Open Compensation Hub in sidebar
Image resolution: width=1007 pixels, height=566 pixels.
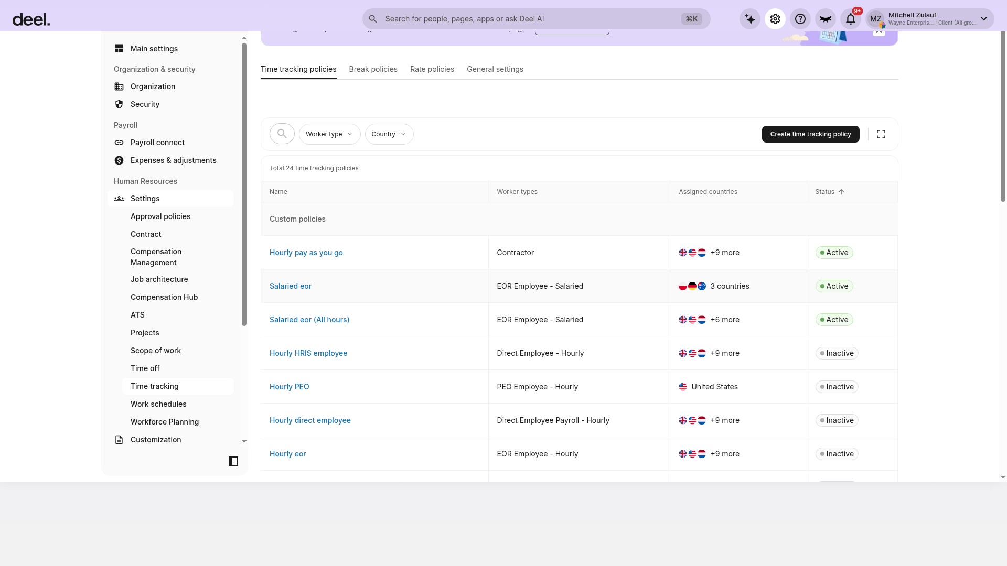(164, 297)
